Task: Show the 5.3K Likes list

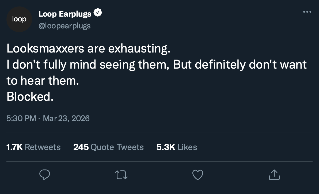Action: tap(177, 147)
